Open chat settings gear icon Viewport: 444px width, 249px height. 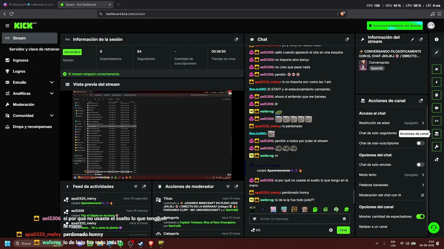(x=331, y=230)
